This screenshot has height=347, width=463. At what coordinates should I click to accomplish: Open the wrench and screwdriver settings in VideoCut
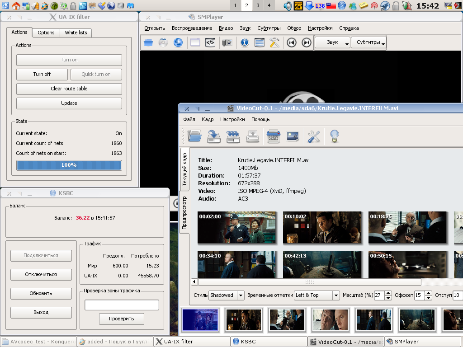click(314, 136)
